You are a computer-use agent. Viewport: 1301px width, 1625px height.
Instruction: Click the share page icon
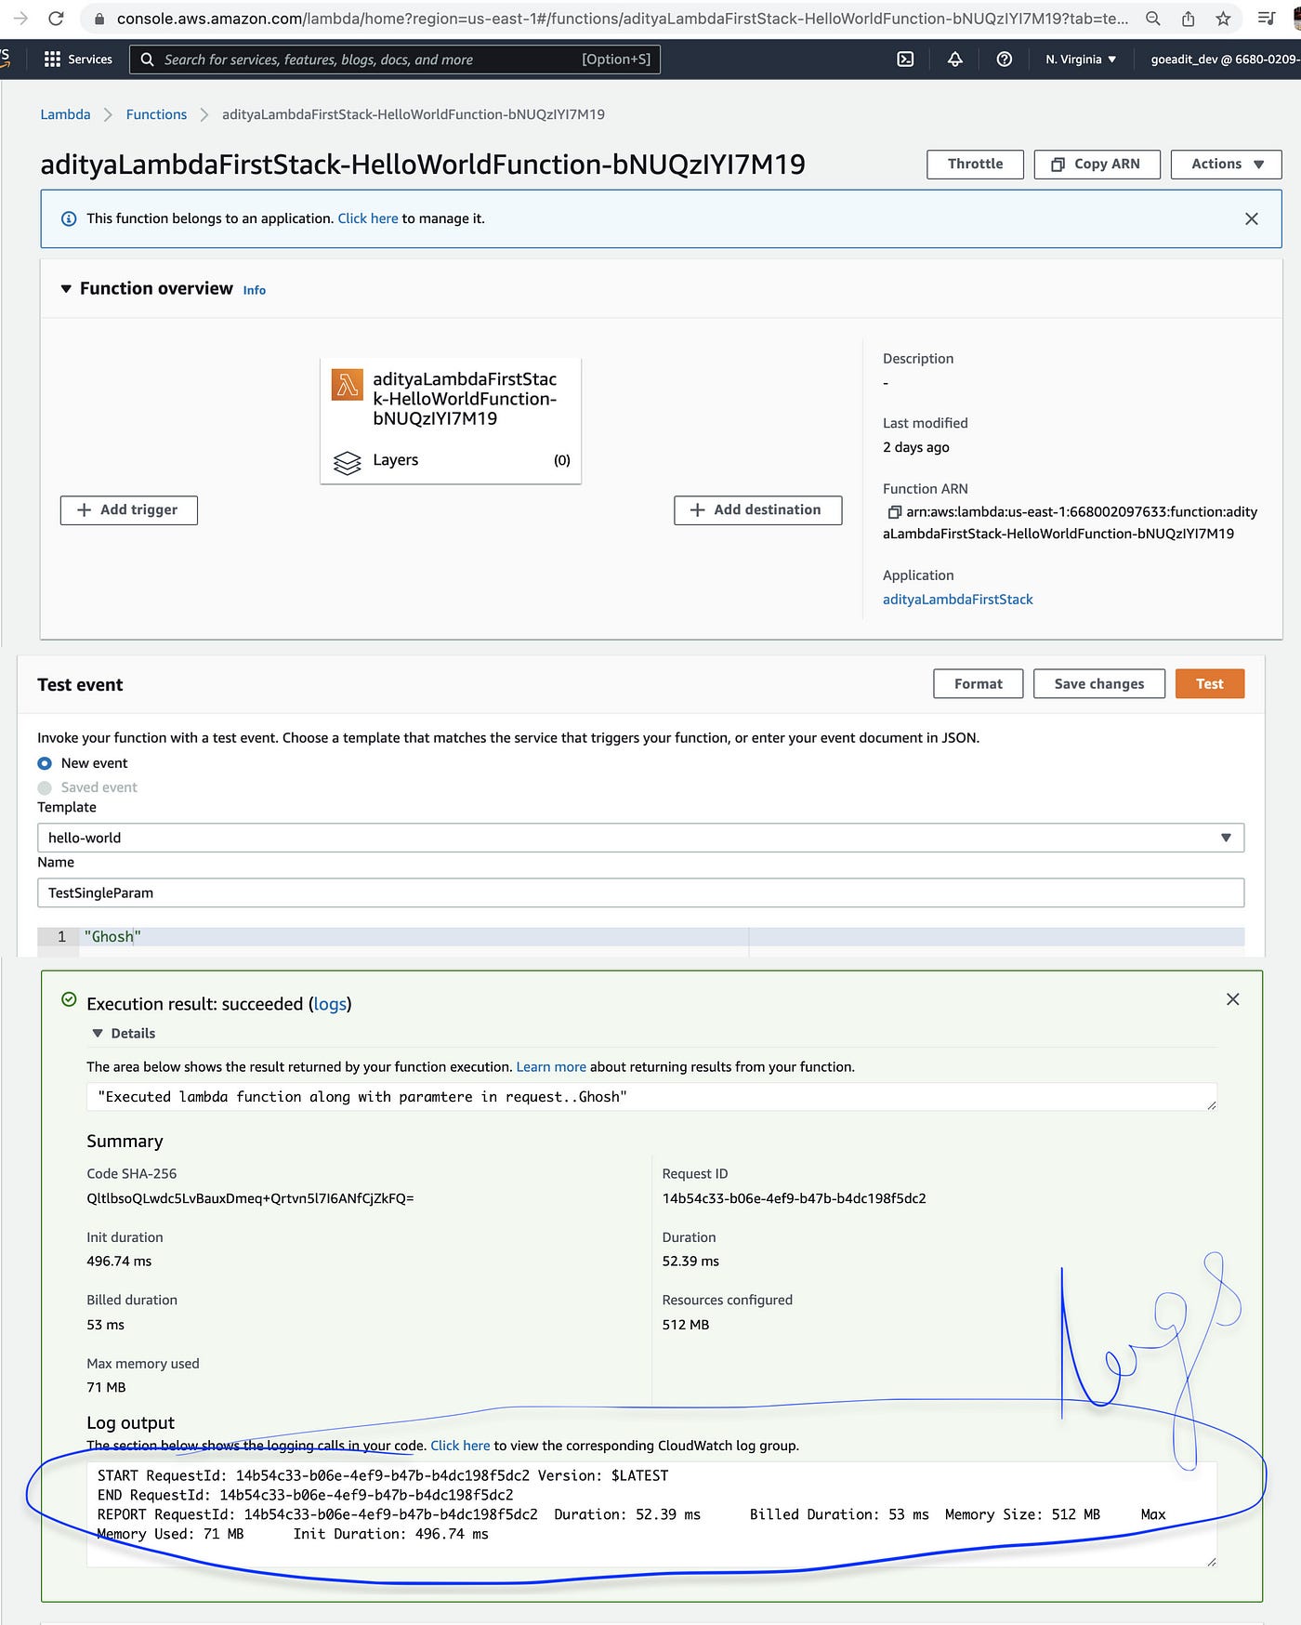pyautogui.click(x=1188, y=19)
